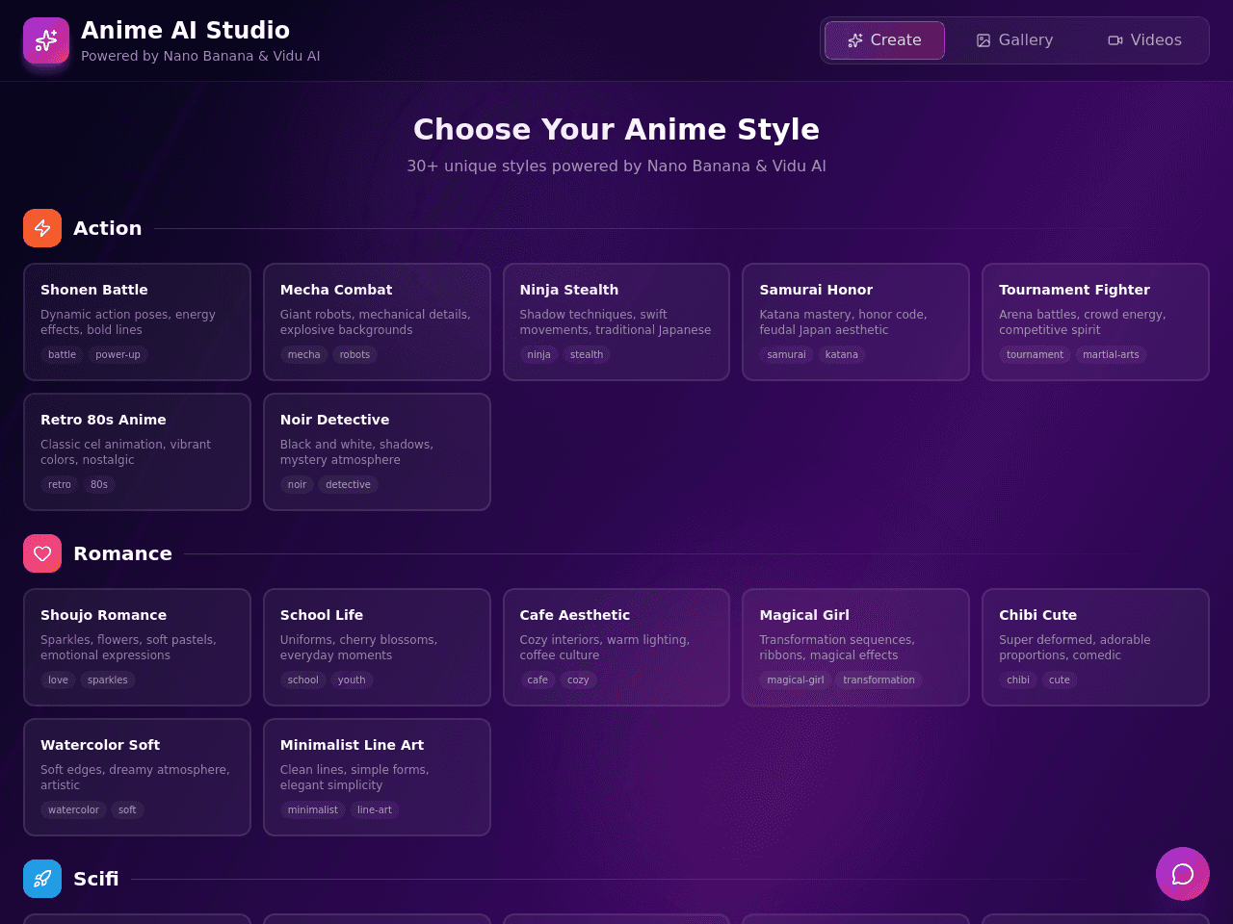1233x924 pixels.
Task: Pick the Magical Girl style card
Action: coord(855,647)
